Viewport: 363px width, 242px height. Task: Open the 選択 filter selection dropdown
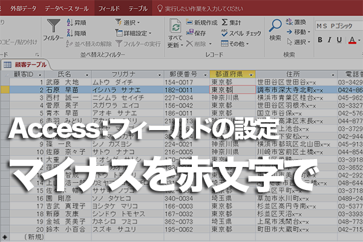[128, 22]
